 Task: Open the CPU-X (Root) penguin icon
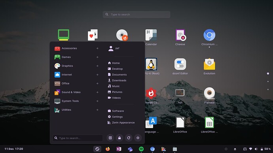click(x=151, y=64)
